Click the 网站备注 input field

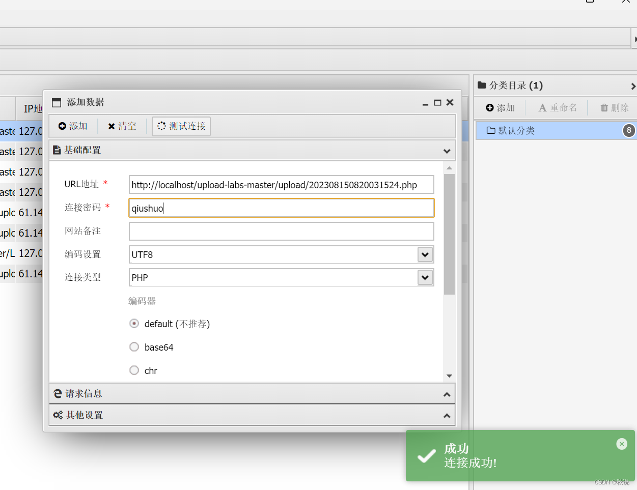point(282,231)
